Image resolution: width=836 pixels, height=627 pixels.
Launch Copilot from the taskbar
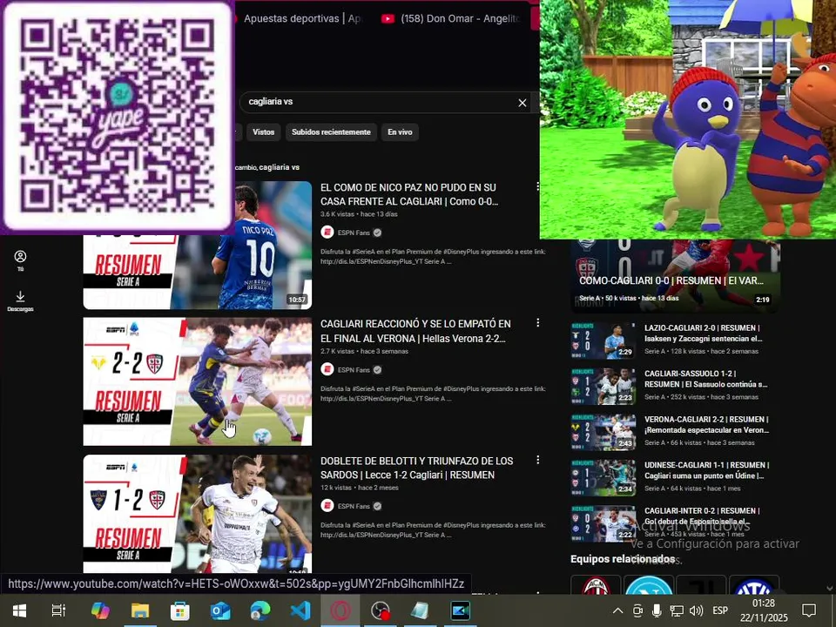[99, 610]
